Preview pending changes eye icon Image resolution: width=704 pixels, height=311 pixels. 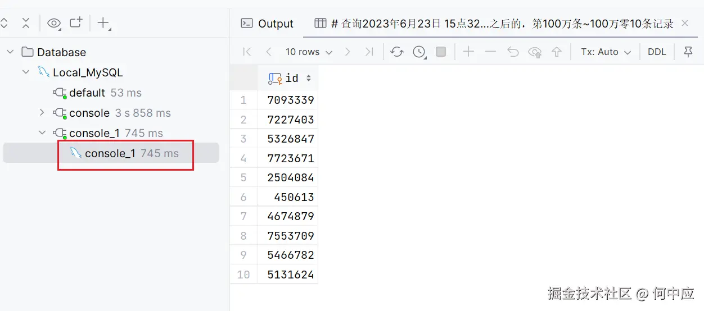tap(535, 52)
